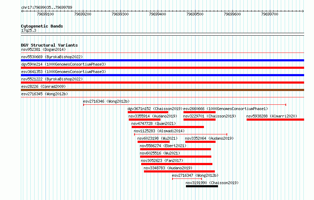Open nsv3348783 (Audano2019) label
Viewport: 314px width, 200px height.
tap(168, 168)
